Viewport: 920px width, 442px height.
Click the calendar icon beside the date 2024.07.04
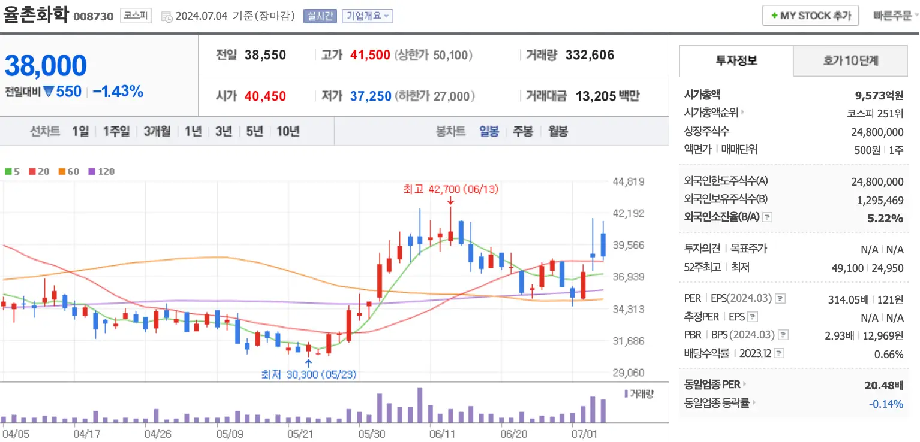(x=166, y=16)
